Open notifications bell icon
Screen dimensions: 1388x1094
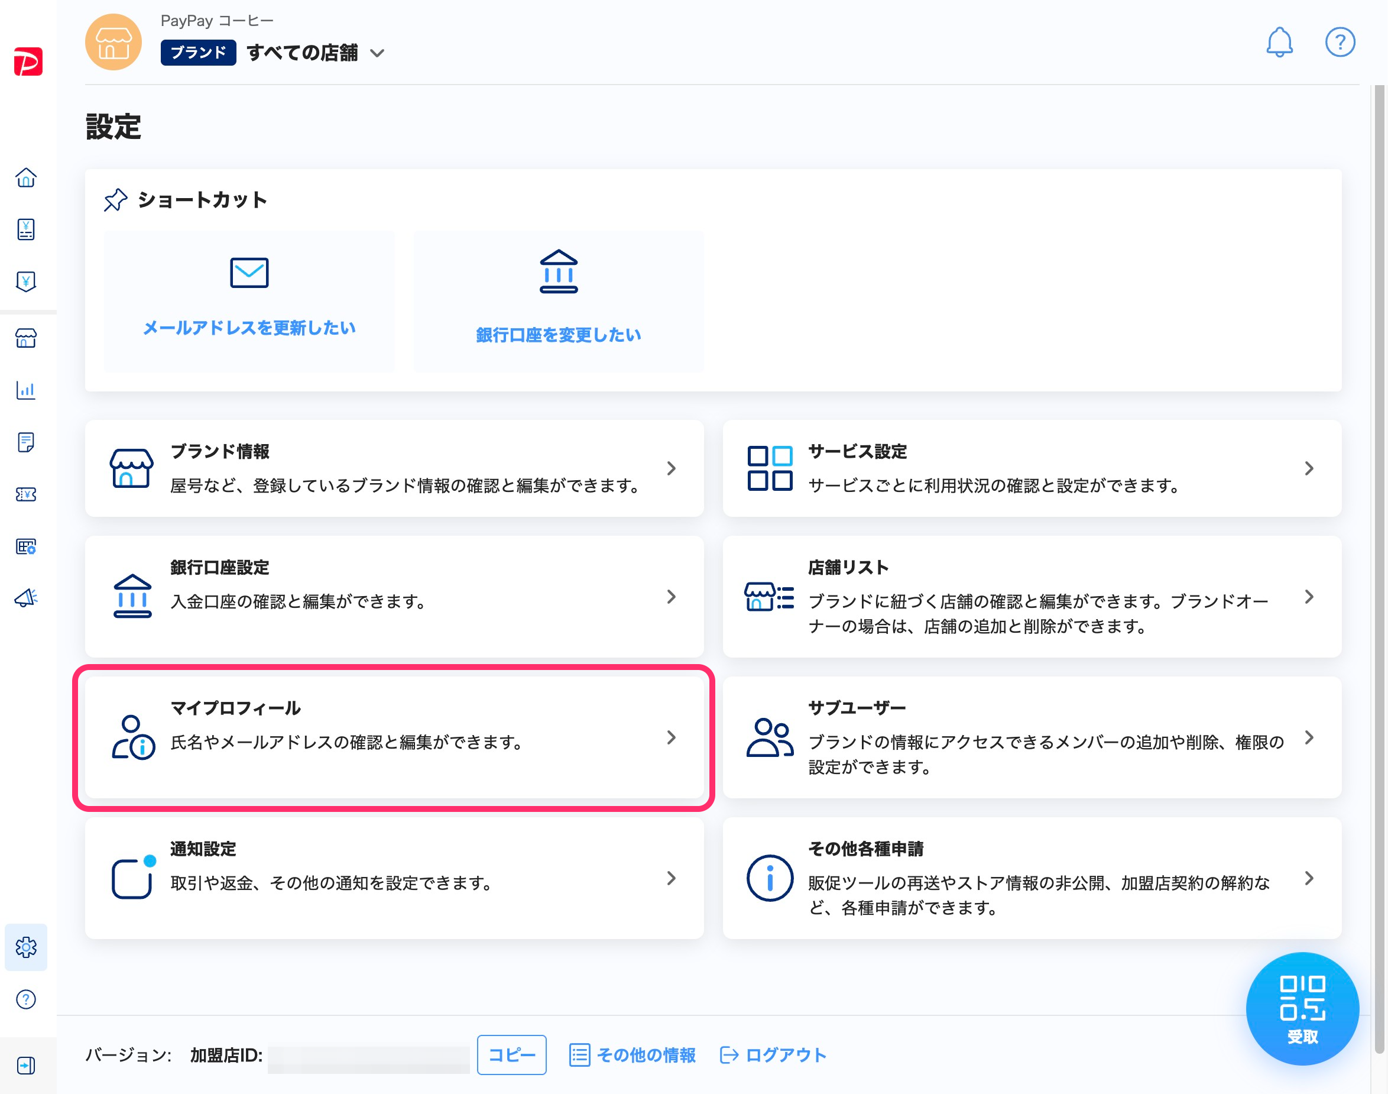pyautogui.click(x=1279, y=43)
